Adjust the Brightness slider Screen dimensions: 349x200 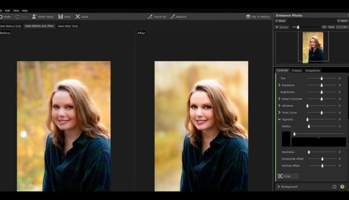(322, 92)
